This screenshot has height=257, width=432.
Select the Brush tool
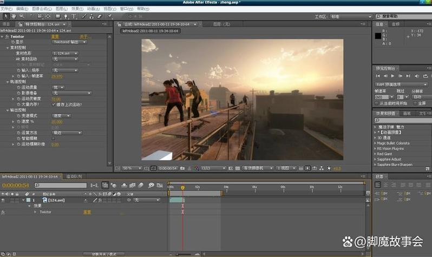tap(84, 17)
